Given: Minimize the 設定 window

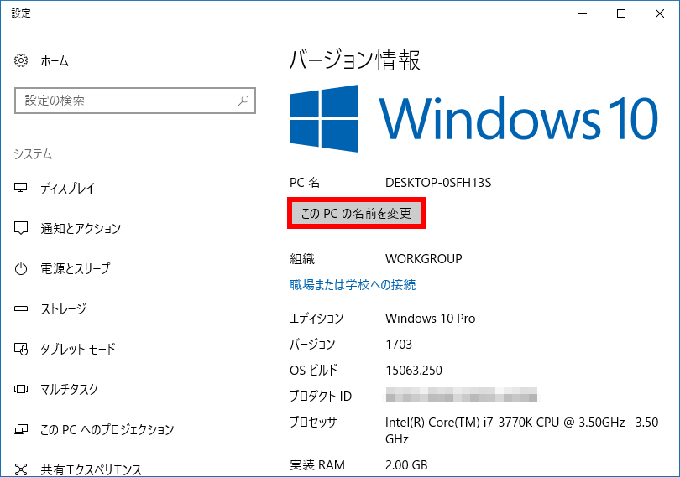Looking at the screenshot, I should pyautogui.click(x=583, y=14).
